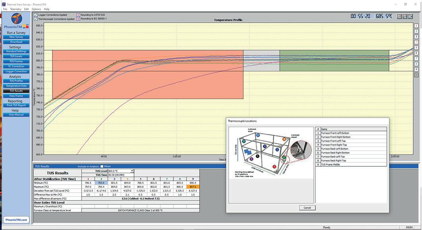Screen dimensions: 422x230
Task: Open the Help menu
Action: pyautogui.click(x=47, y=9)
